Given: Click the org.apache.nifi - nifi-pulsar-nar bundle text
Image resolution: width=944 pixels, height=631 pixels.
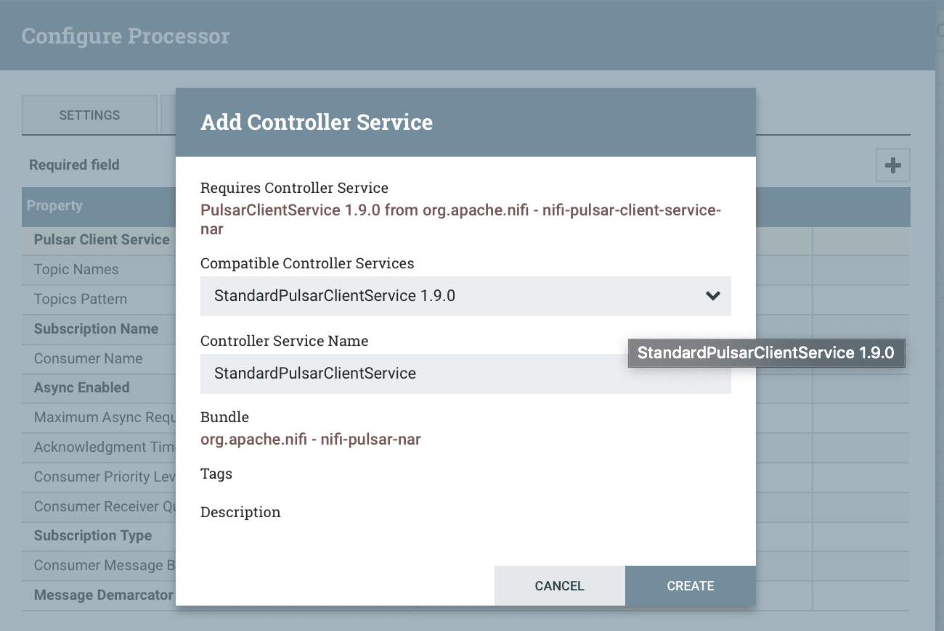Looking at the screenshot, I should coord(311,440).
